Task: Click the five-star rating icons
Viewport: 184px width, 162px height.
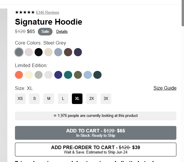Action: (x=25, y=12)
